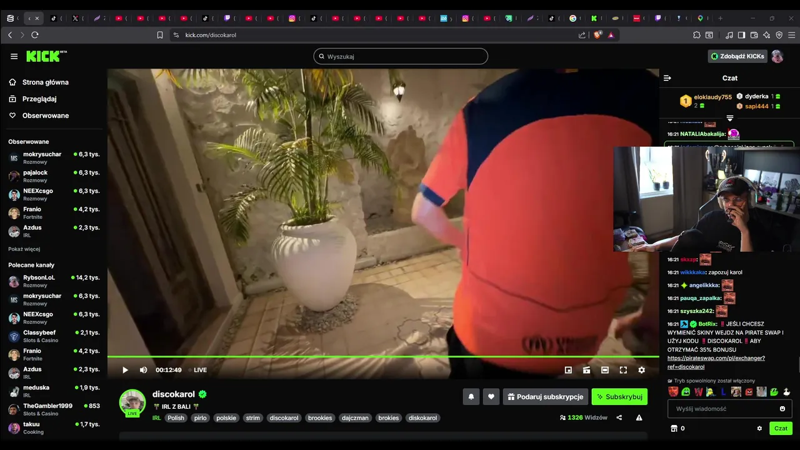Open user profile avatar menu
The image size is (800, 450).
coord(777,56)
